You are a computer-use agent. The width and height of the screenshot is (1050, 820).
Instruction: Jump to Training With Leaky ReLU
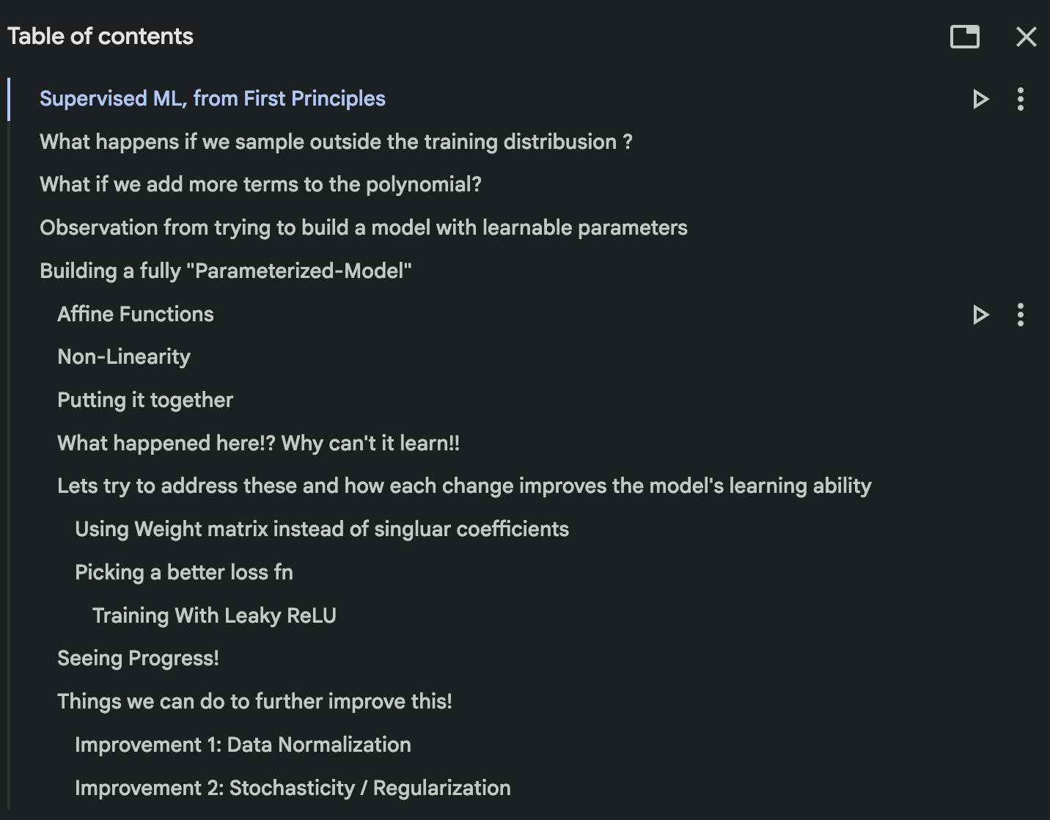[x=214, y=615]
